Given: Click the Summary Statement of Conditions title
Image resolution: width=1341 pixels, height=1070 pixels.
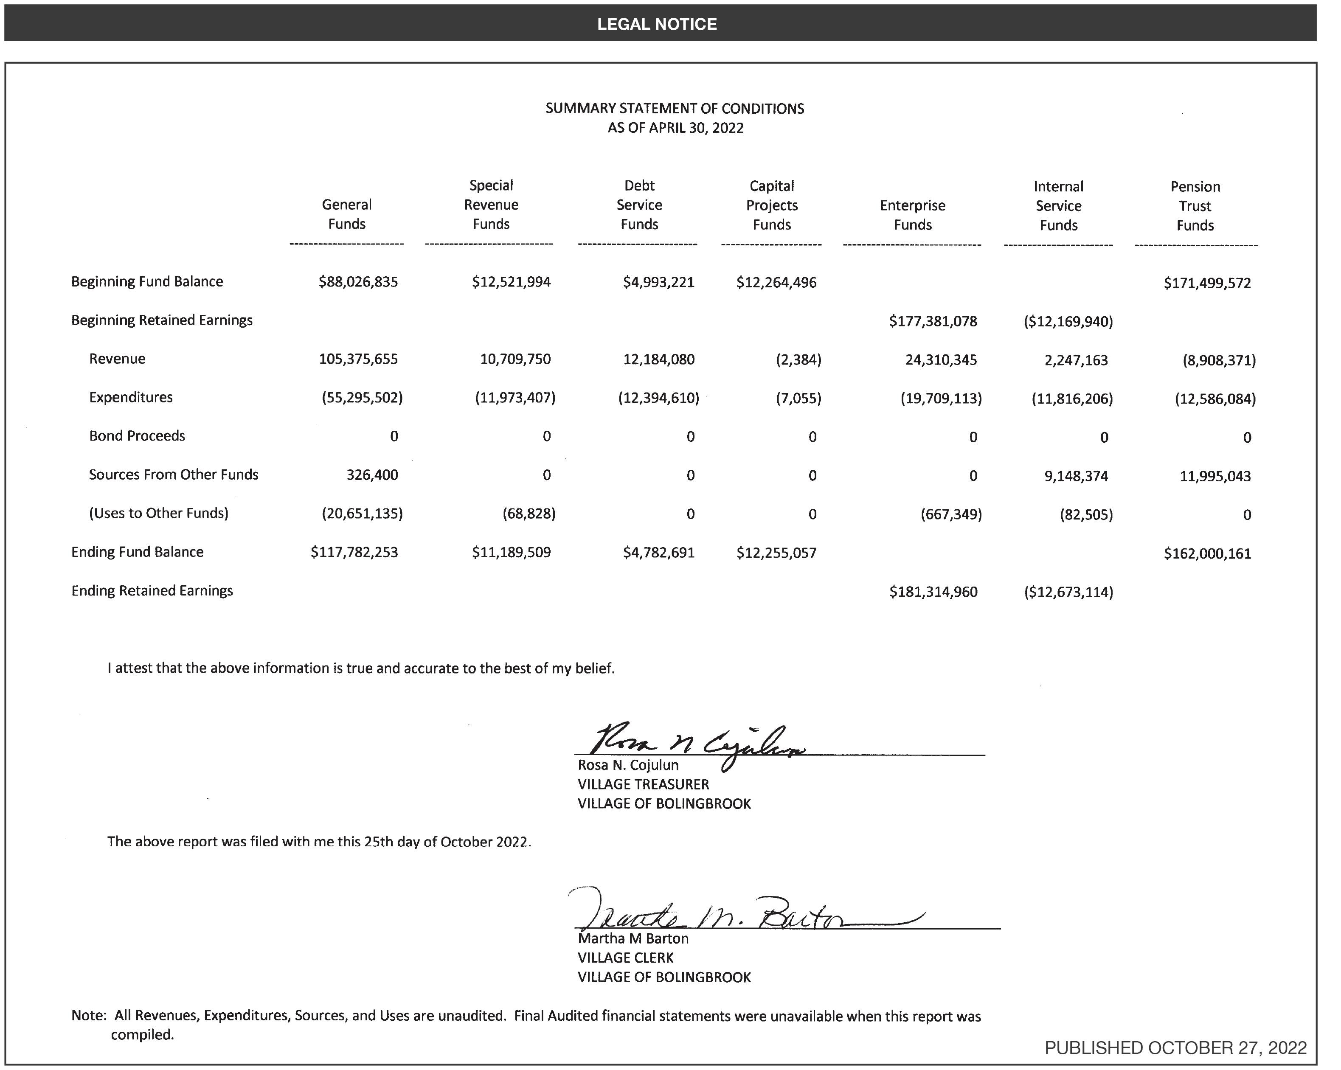Looking at the screenshot, I should coord(675,109).
